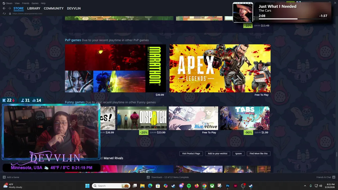Open the TABS game capsule
338x190 pixels.
pos(245,118)
